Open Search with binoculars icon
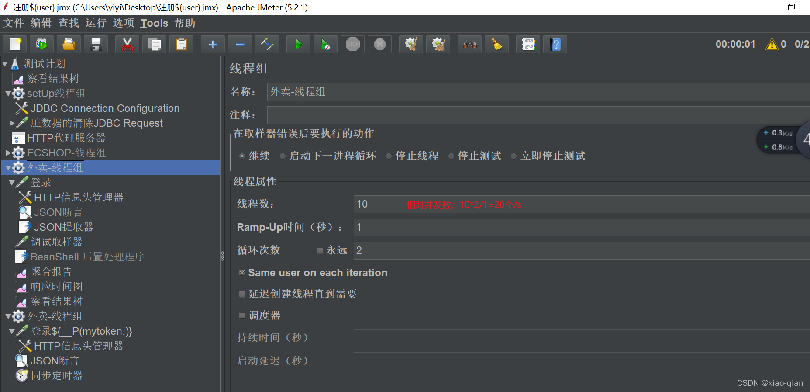810x392 pixels. click(x=469, y=44)
